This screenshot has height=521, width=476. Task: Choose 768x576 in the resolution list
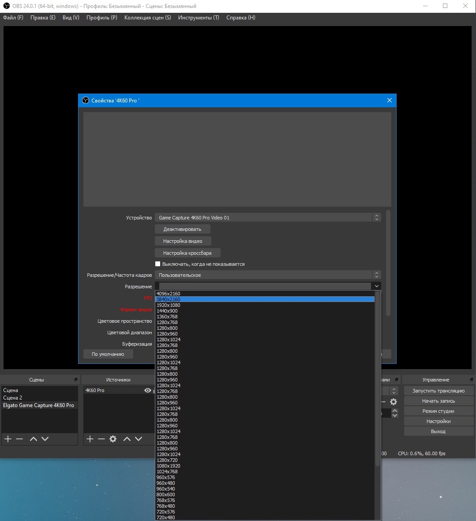pyautogui.click(x=265, y=500)
